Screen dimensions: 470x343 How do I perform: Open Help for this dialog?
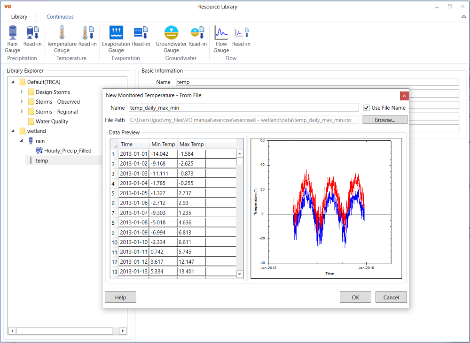(x=120, y=297)
